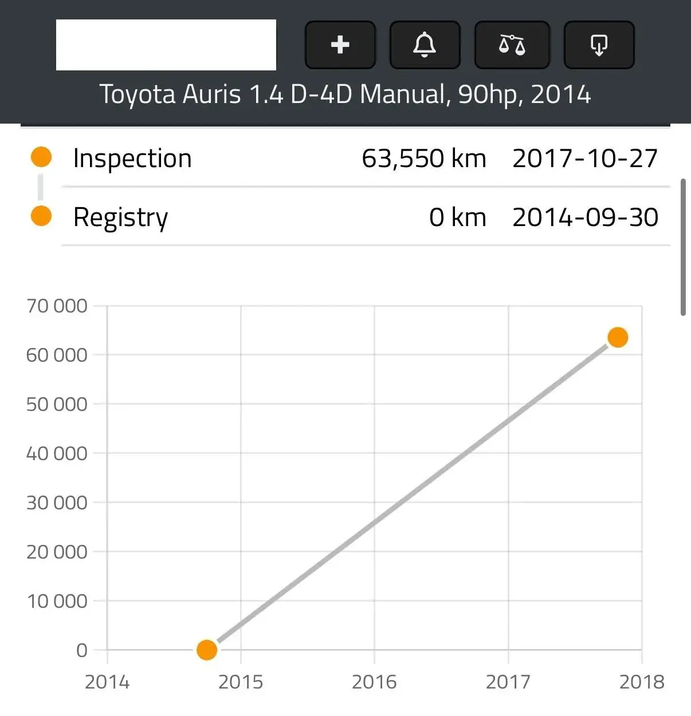The height and width of the screenshot is (716, 691).
Task: Click the 2014-09-30 registry date
Action: tap(585, 217)
